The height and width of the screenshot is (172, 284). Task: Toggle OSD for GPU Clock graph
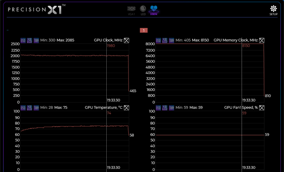pyautogui.click(x=23, y=40)
